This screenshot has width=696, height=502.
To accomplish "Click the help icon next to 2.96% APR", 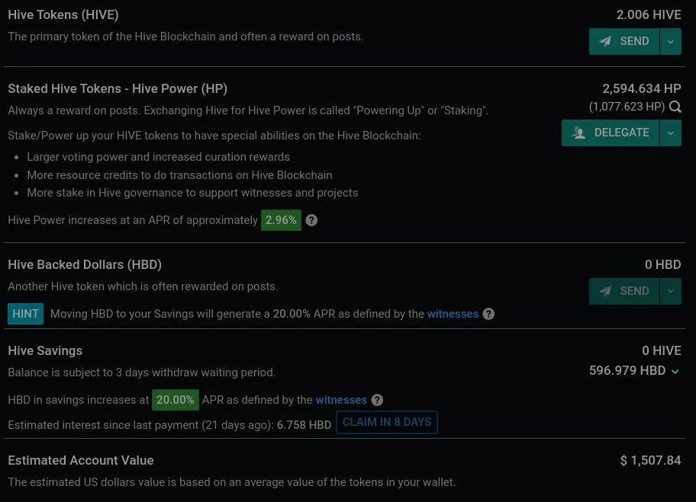I will 311,220.
